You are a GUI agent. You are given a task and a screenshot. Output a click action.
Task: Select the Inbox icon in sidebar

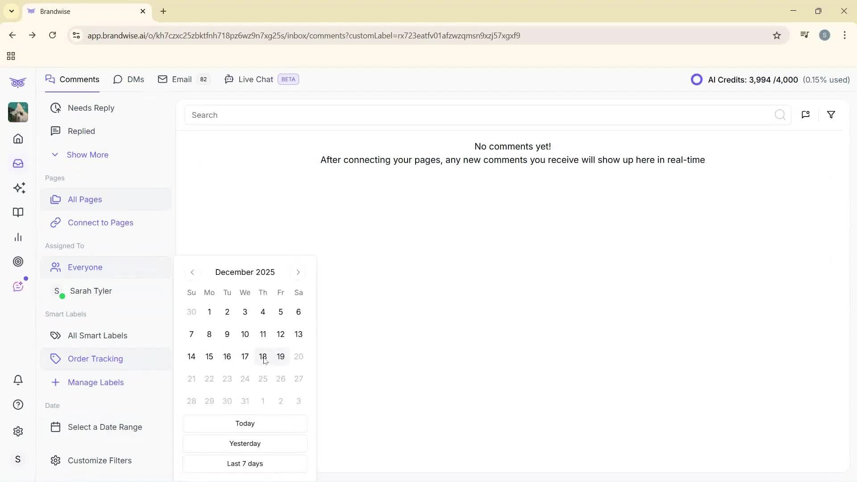18,163
